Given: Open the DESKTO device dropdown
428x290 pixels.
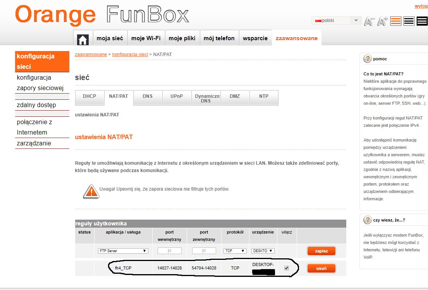Looking at the screenshot, I should 263,251.
